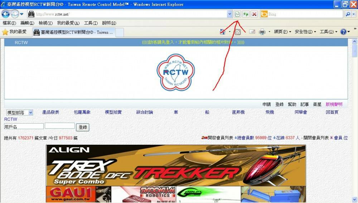The width and height of the screenshot is (358, 203).
Task: Open the 檔案(F) menu
Action: (9, 23)
